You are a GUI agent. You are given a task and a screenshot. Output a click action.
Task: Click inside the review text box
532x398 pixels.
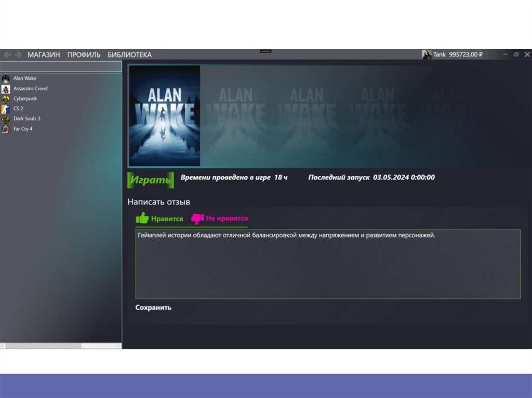328,265
